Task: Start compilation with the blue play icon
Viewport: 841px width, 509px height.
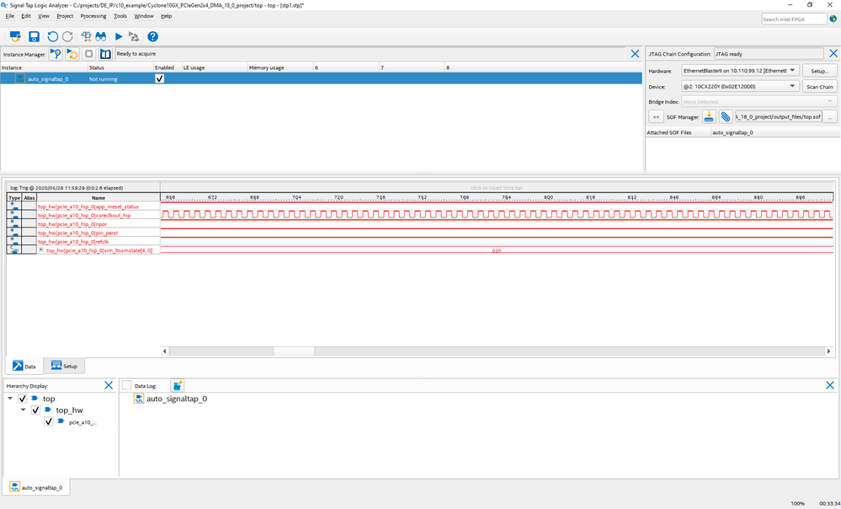Action: pyautogui.click(x=119, y=36)
